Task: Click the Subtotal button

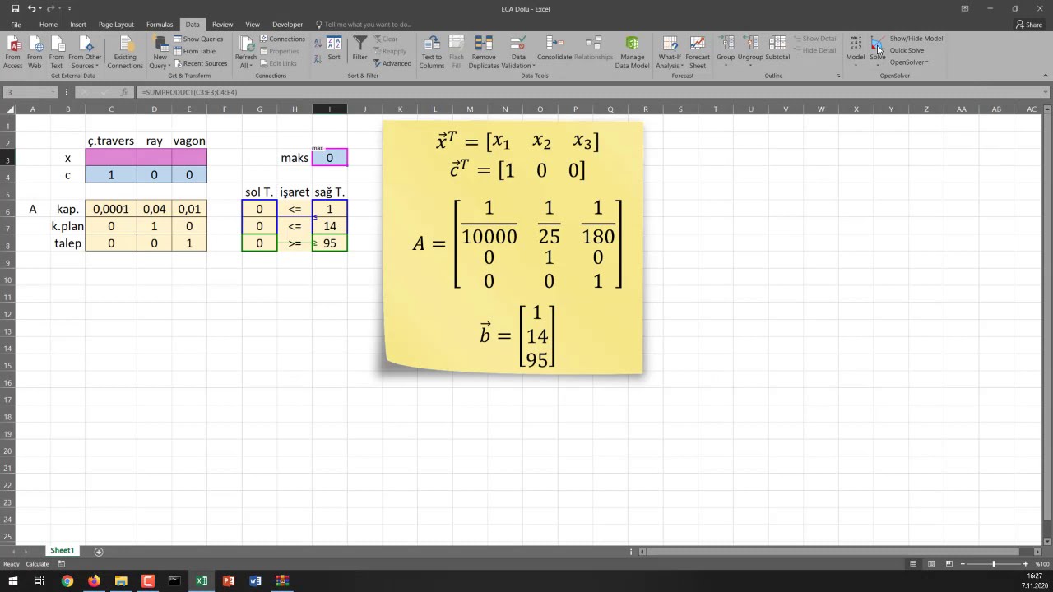Action: click(777, 49)
